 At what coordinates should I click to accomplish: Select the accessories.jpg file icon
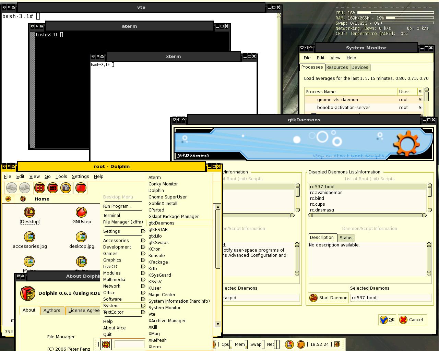(30, 237)
